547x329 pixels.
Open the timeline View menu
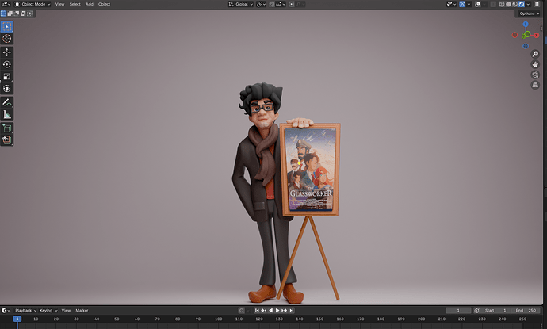click(66, 310)
